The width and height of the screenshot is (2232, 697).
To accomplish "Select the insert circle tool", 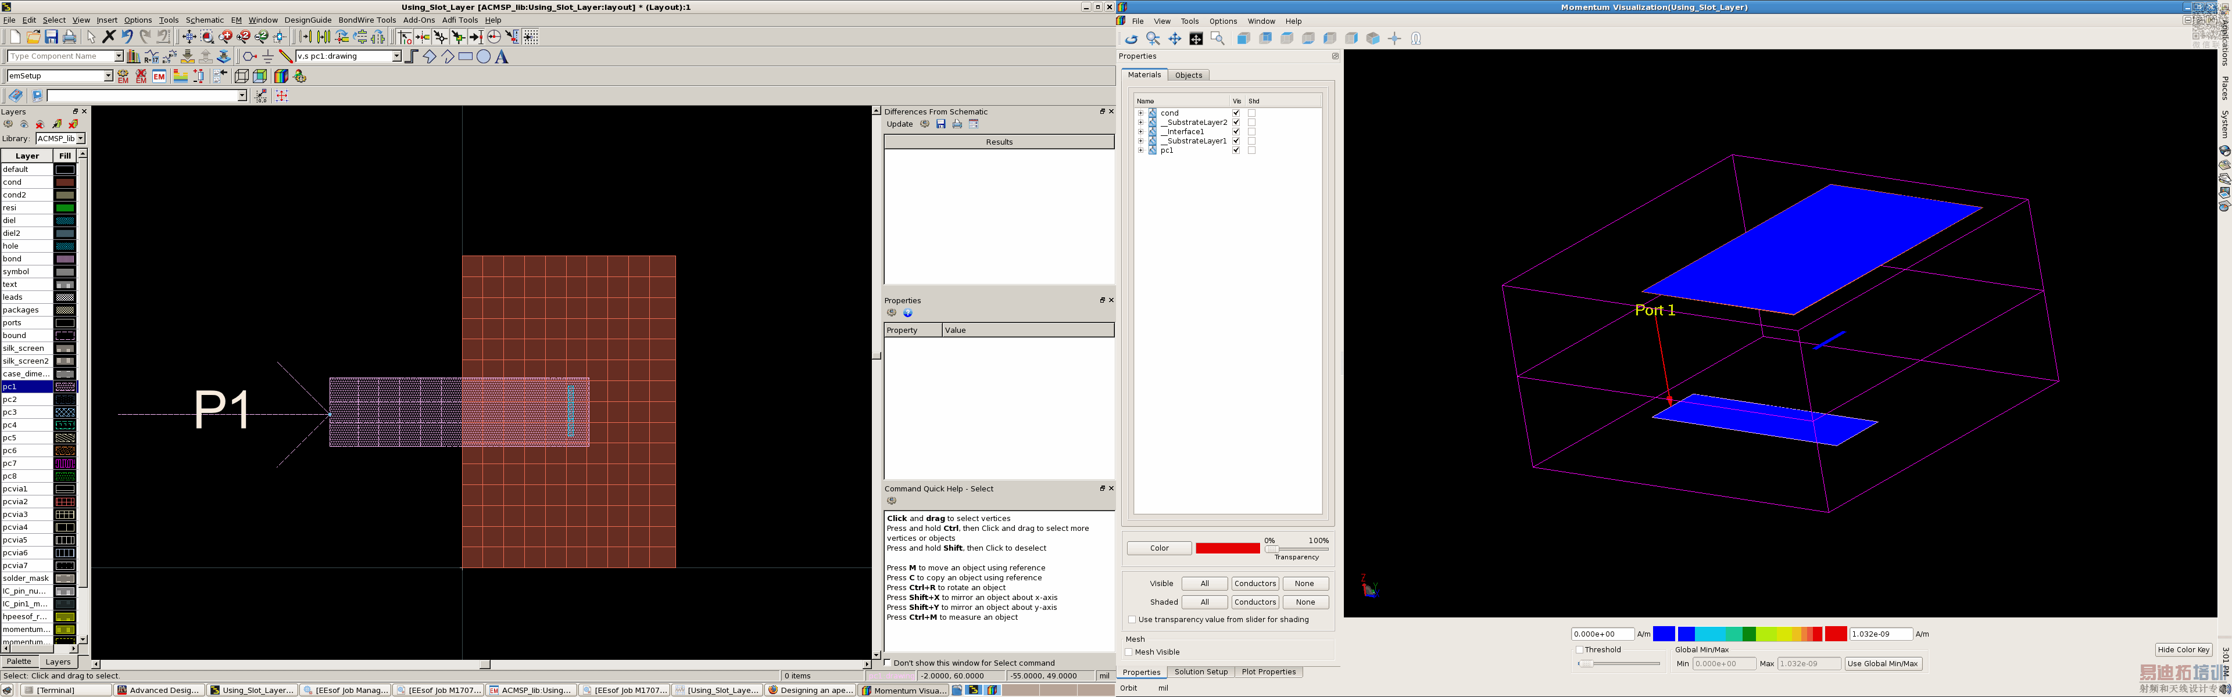I will (484, 56).
